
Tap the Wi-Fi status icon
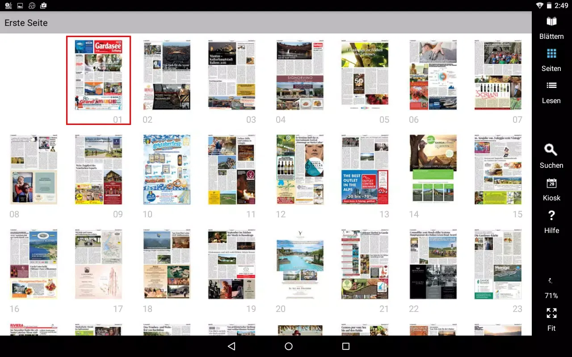pyautogui.click(x=540, y=5)
